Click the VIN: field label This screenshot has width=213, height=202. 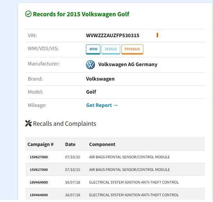point(32,35)
